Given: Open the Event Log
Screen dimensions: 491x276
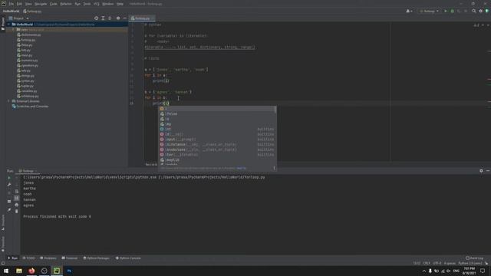Looking at the screenshot, I should point(475,258).
